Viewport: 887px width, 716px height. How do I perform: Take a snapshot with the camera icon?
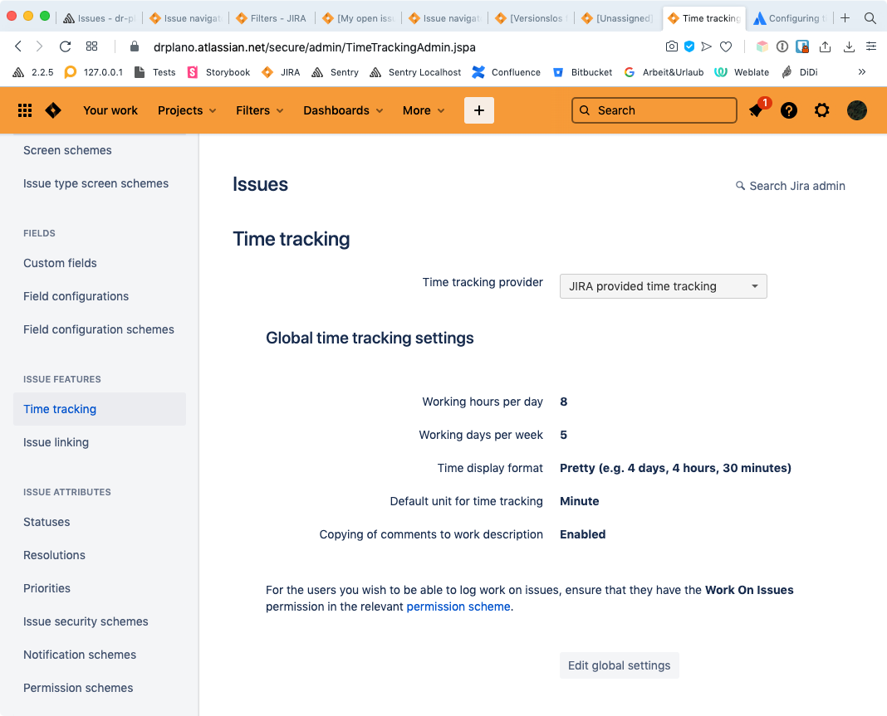tap(671, 46)
